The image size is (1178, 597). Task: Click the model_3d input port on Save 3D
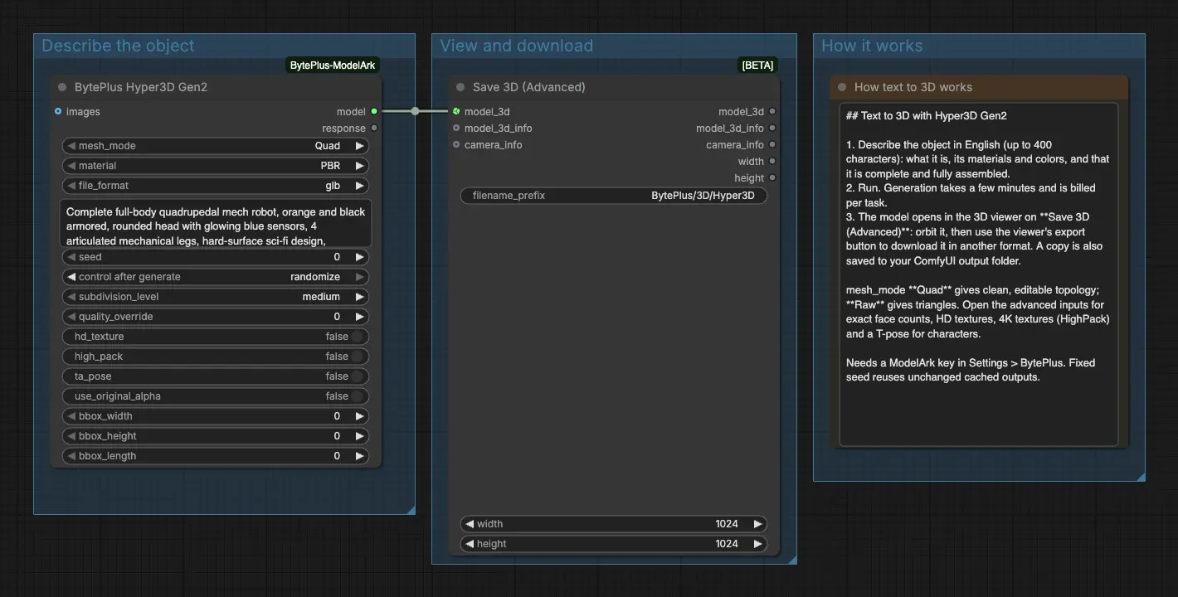click(x=456, y=111)
